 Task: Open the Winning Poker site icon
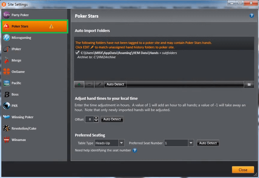click(x=7, y=117)
